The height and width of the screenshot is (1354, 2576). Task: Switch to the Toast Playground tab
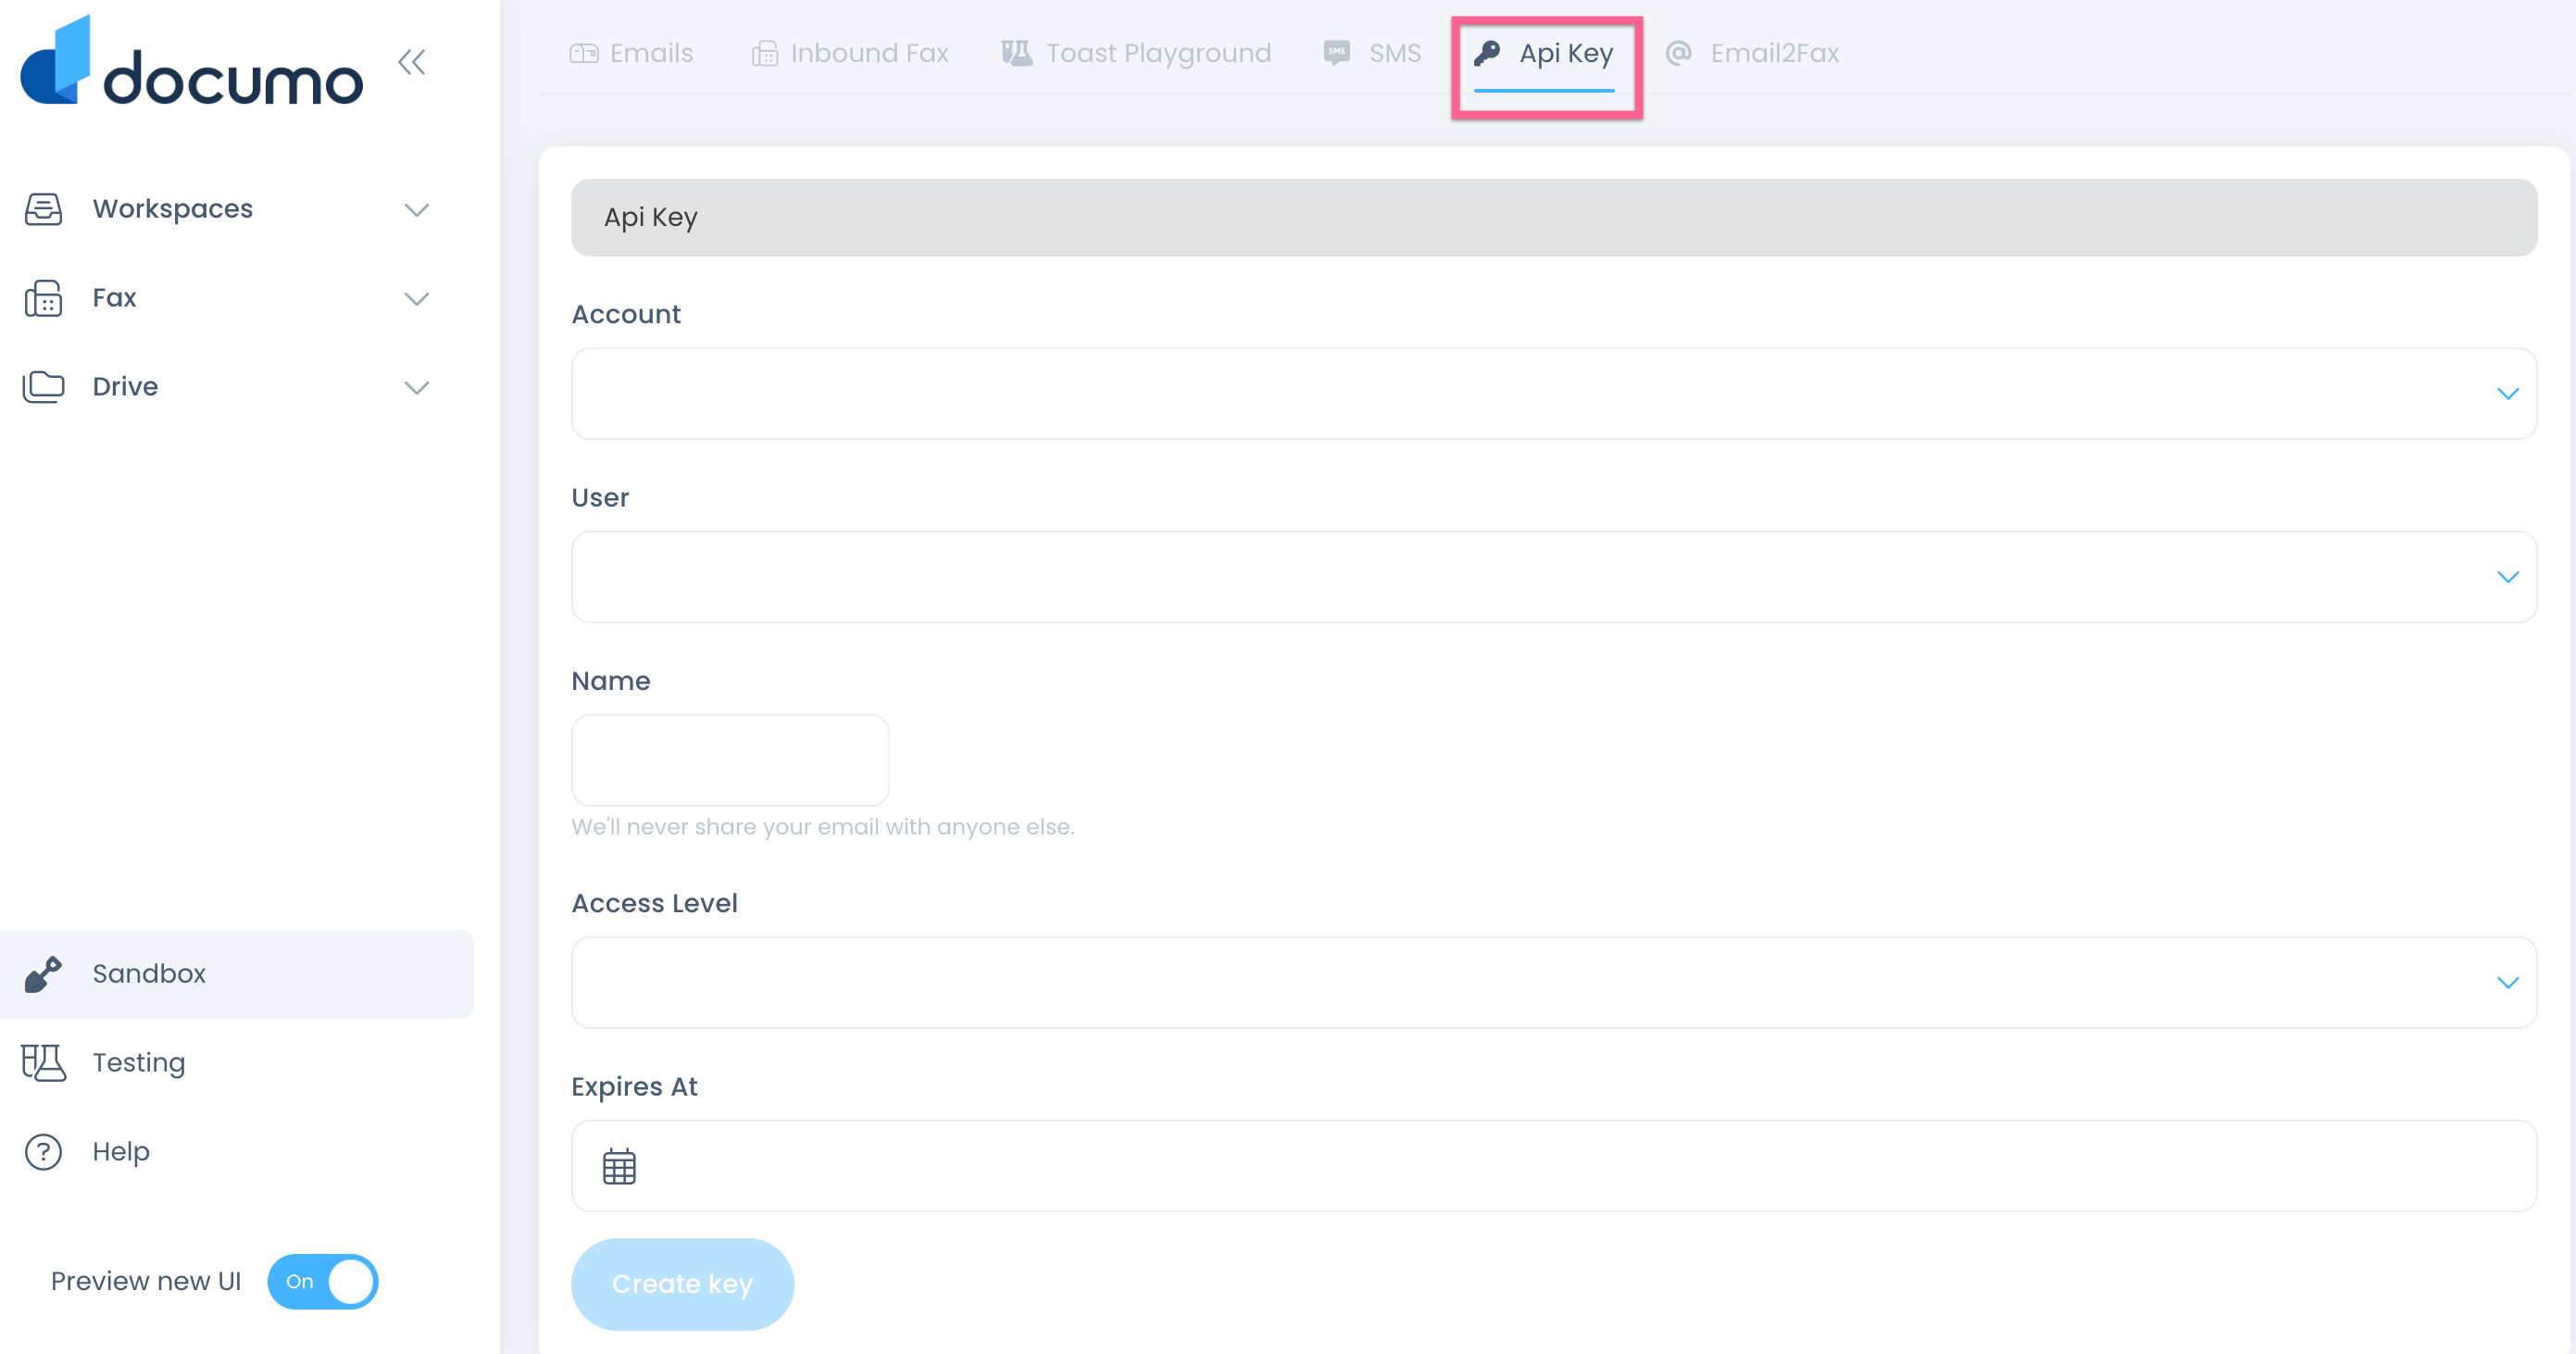[x=1136, y=53]
